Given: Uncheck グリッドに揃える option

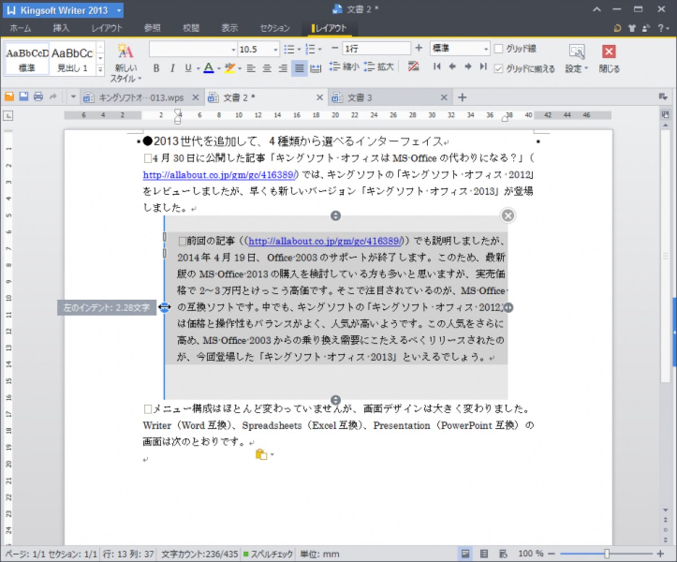Looking at the screenshot, I should click(498, 68).
